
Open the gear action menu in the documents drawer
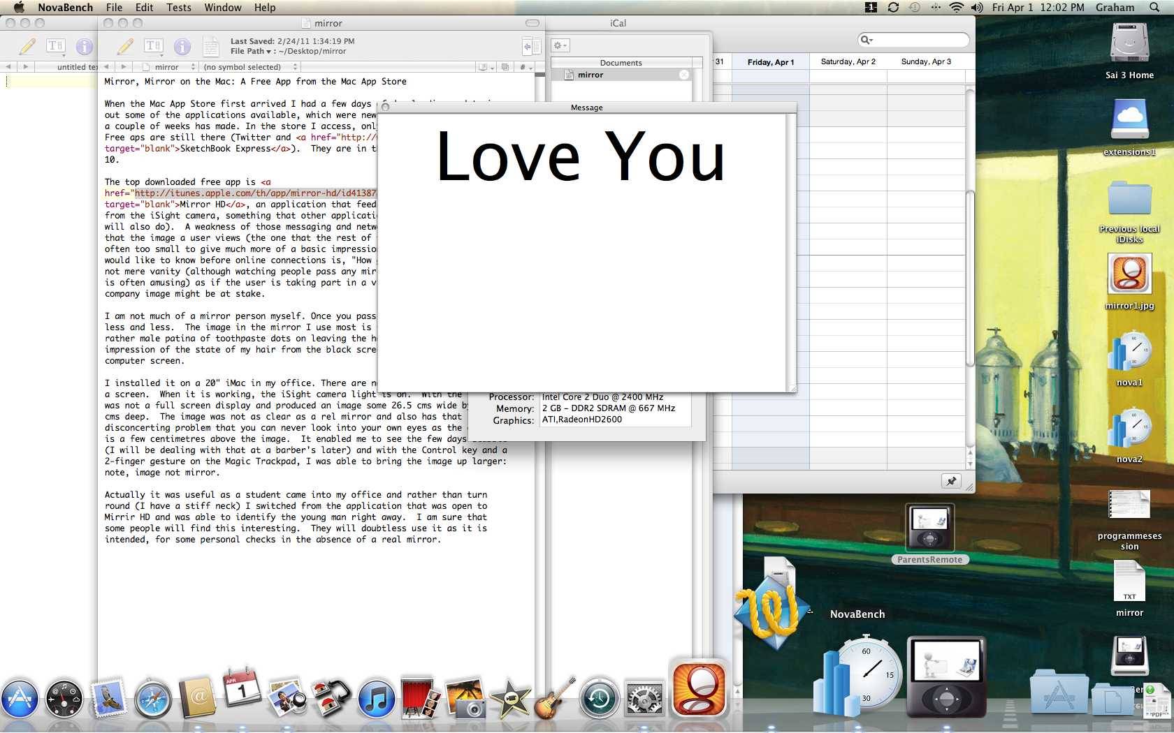[x=560, y=45]
